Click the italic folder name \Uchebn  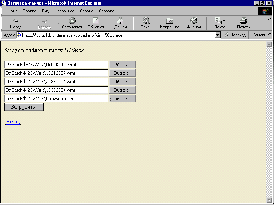point(75,51)
